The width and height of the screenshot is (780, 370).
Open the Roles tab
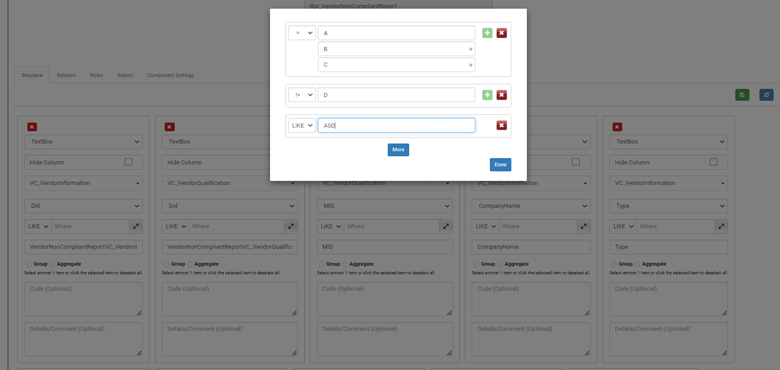pos(97,75)
